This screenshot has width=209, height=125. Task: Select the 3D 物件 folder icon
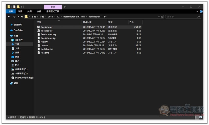[x=13, y=40]
